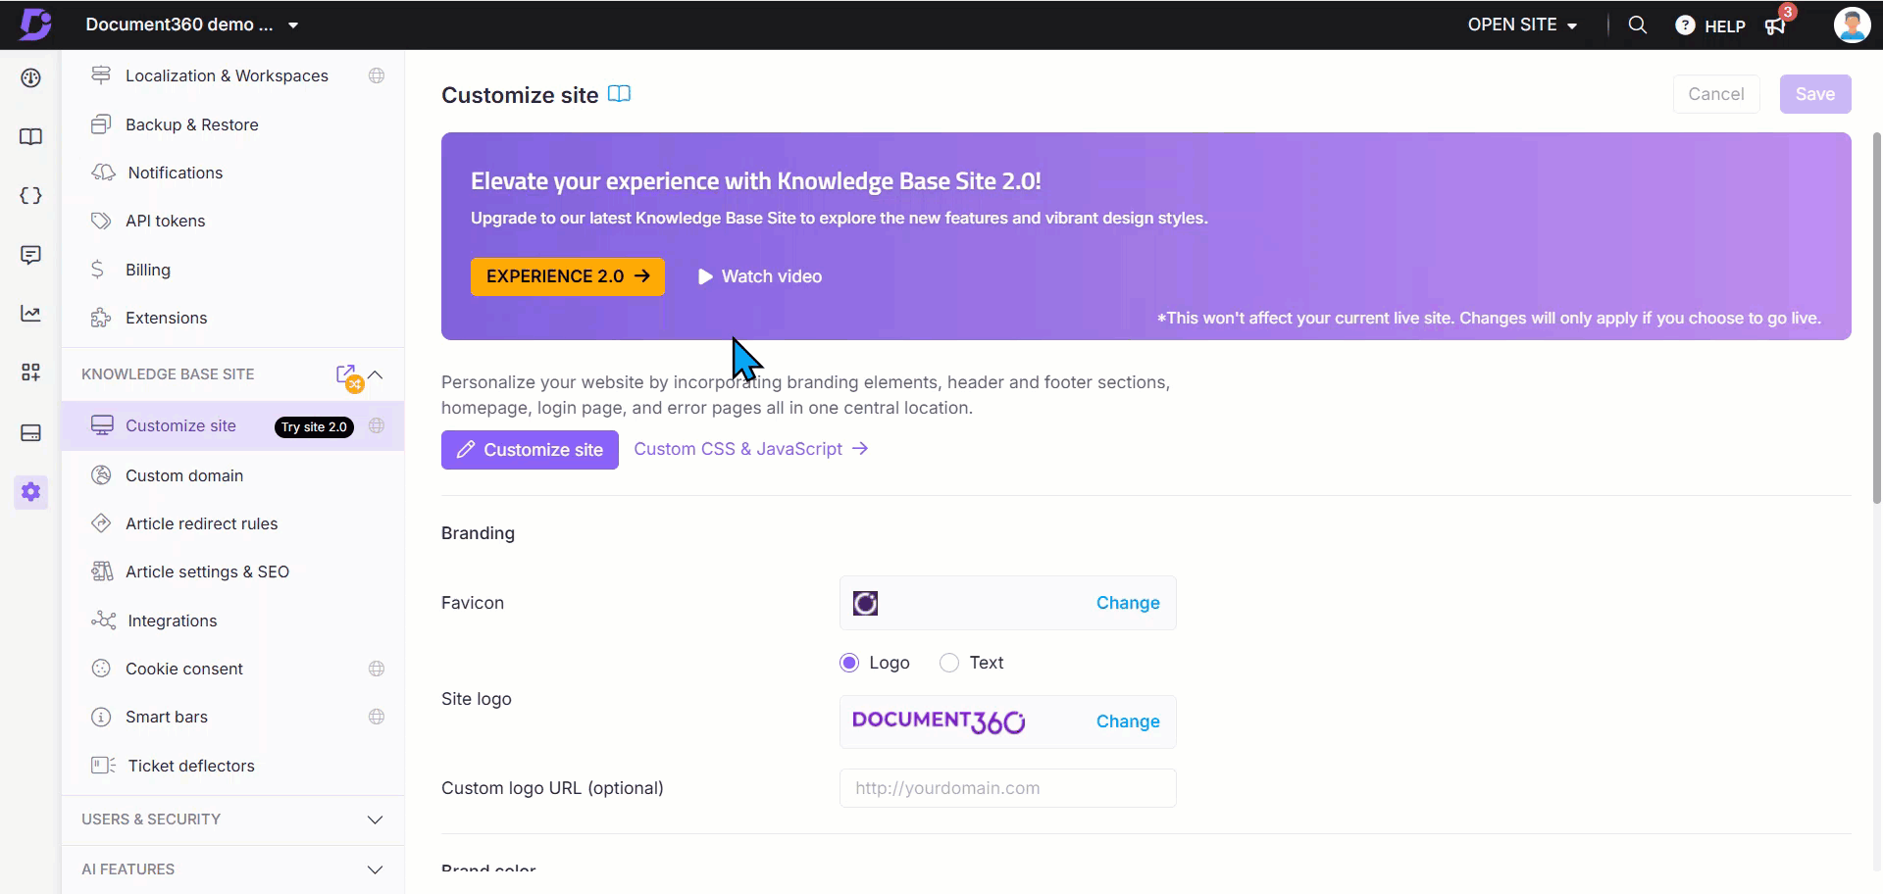Open the Documentation book icon in left rail
The width and height of the screenshot is (1883, 894).
click(x=30, y=137)
